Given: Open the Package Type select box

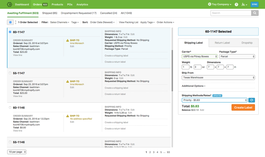Looking at the screenshot, I should tap(237, 57).
